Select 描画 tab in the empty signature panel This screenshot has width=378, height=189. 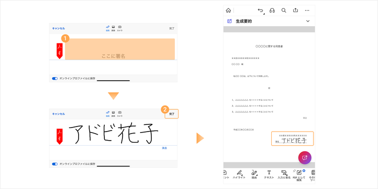click(108, 29)
